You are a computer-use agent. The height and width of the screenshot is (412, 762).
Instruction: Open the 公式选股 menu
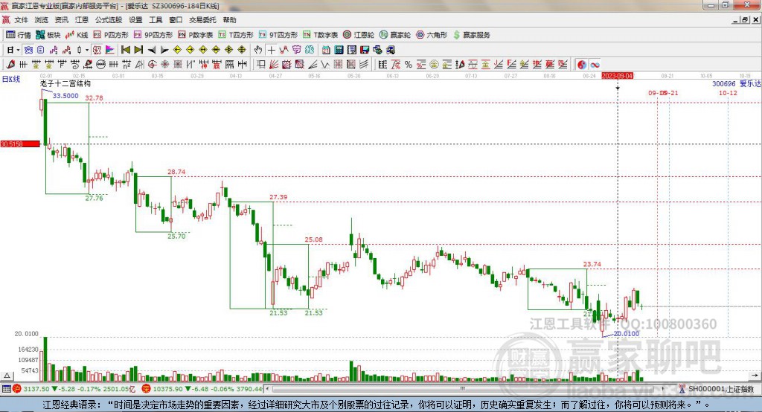(109, 20)
